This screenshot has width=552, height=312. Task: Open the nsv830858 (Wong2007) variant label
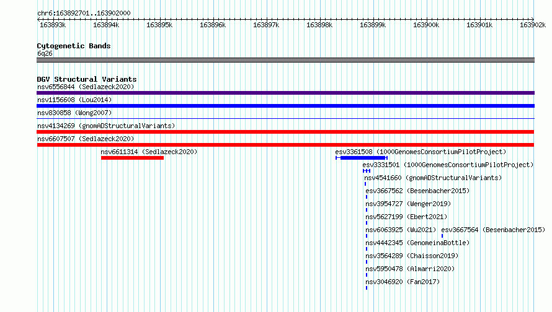click(x=74, y=113)
